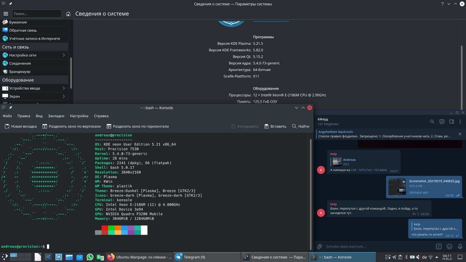
Task: Open the file manager folder icon in taskbar
Action: point(69,257)
